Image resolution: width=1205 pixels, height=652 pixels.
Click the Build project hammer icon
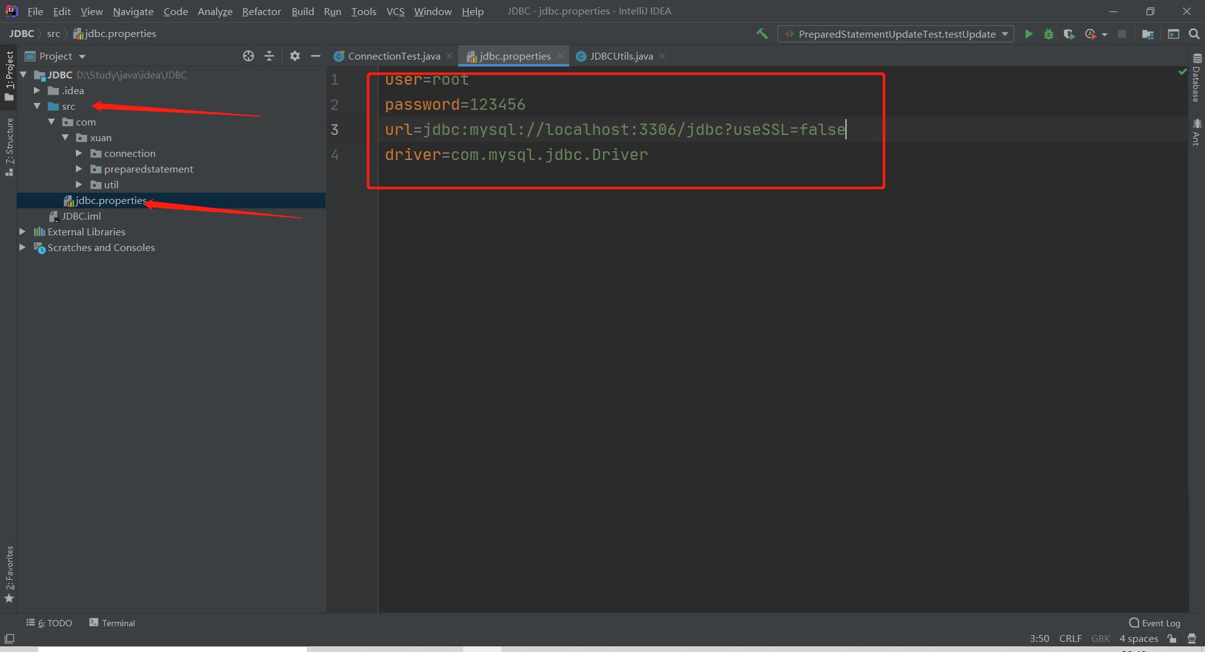[762, 34]
